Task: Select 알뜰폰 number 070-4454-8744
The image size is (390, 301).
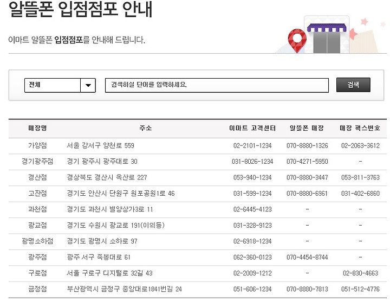Action: tap(307, 257)
